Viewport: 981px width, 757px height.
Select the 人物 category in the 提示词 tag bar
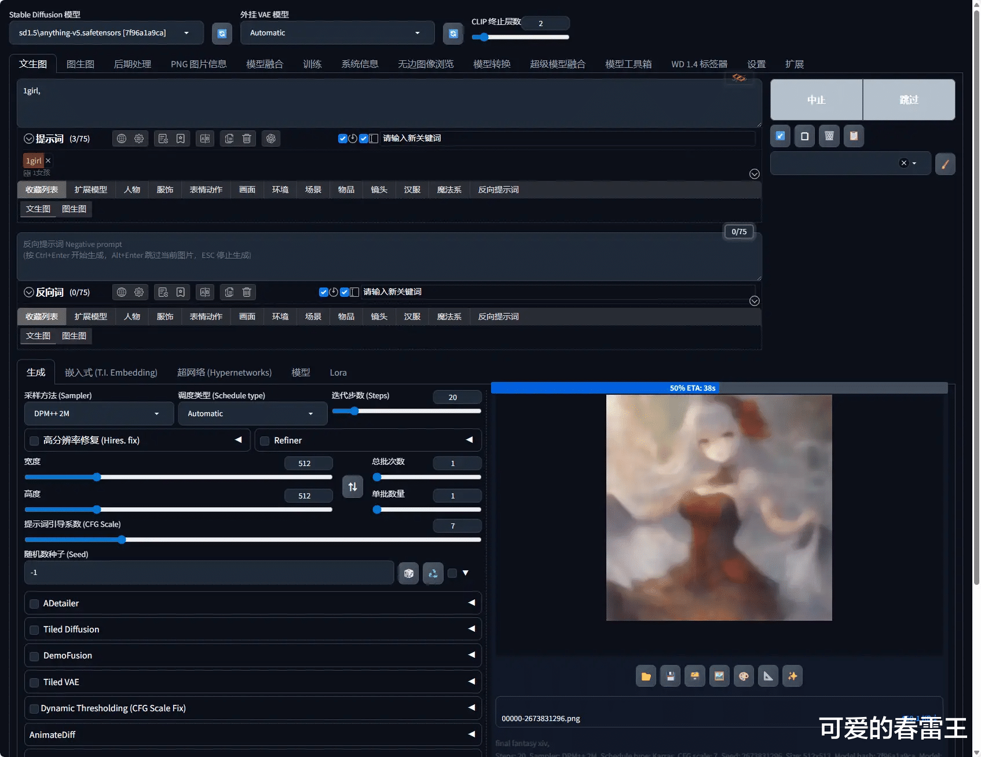pyautogui.click(x=132, y=190)
